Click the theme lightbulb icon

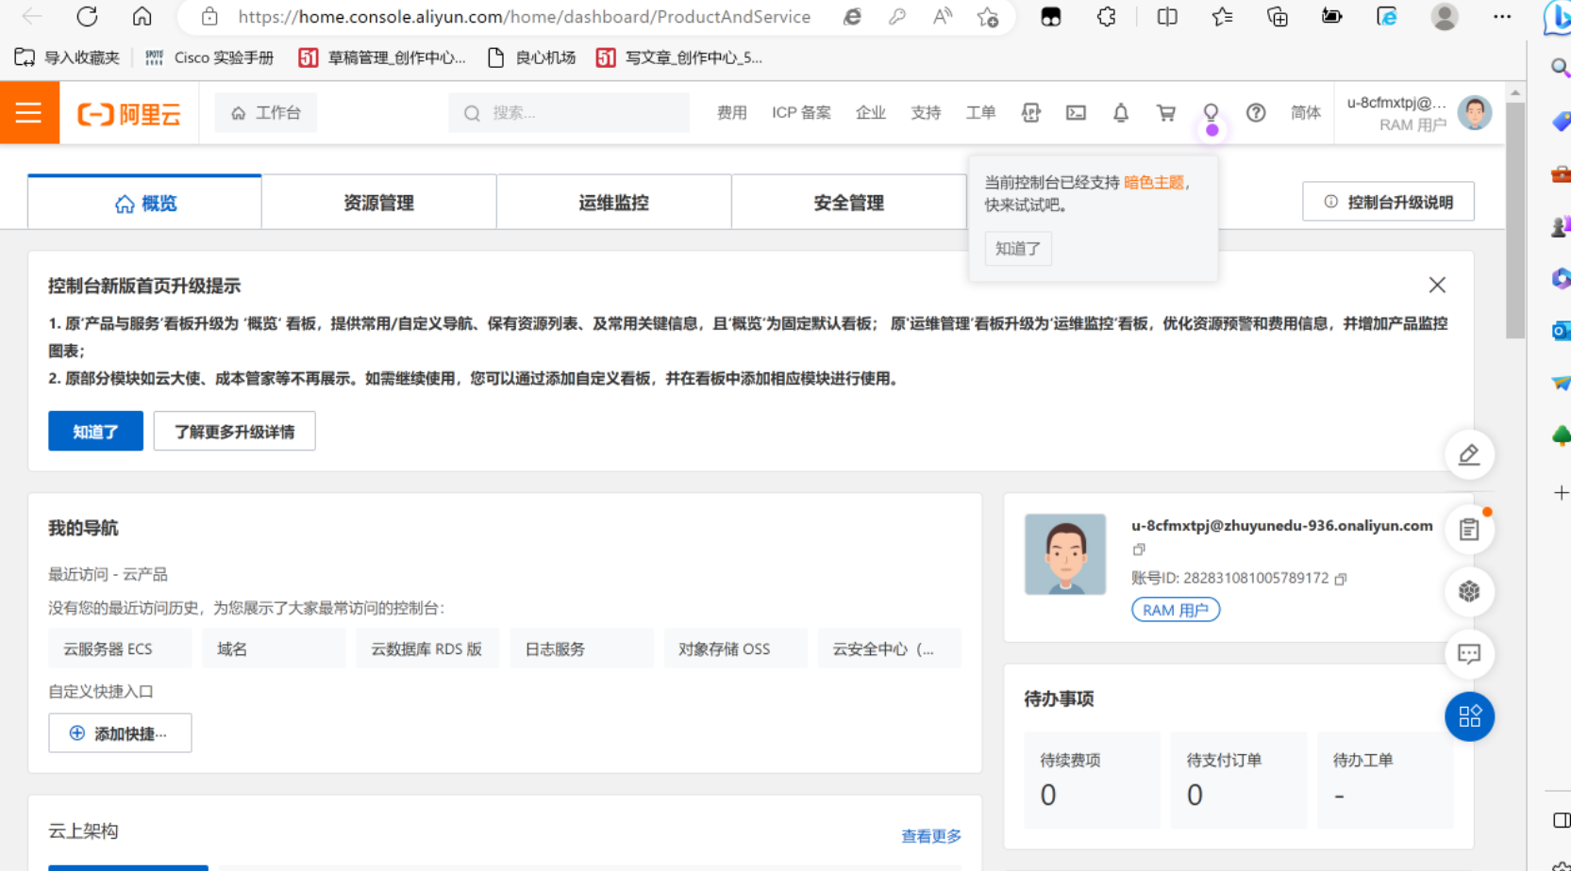coord(1211,112)
